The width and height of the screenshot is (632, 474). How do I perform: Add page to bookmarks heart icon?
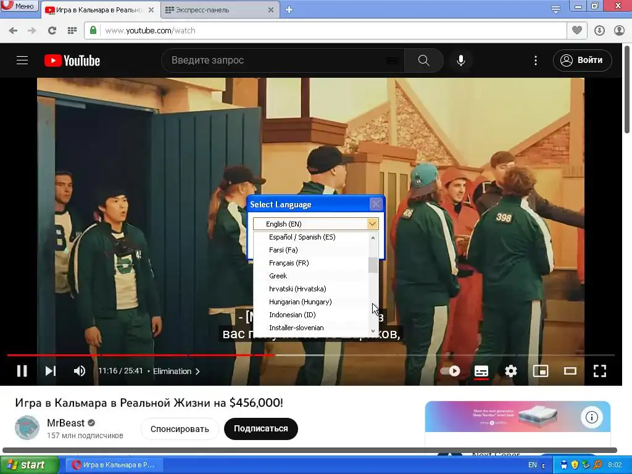(577, 31)
